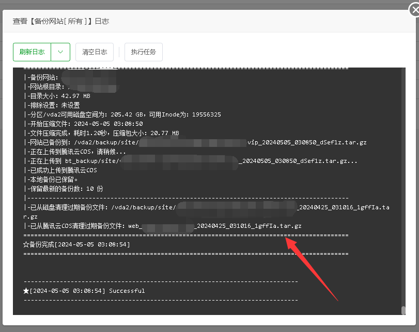Click the 文件压缩完成 20.77 MB line
This screenshot has height=332, width=419.
click(101, 133)
